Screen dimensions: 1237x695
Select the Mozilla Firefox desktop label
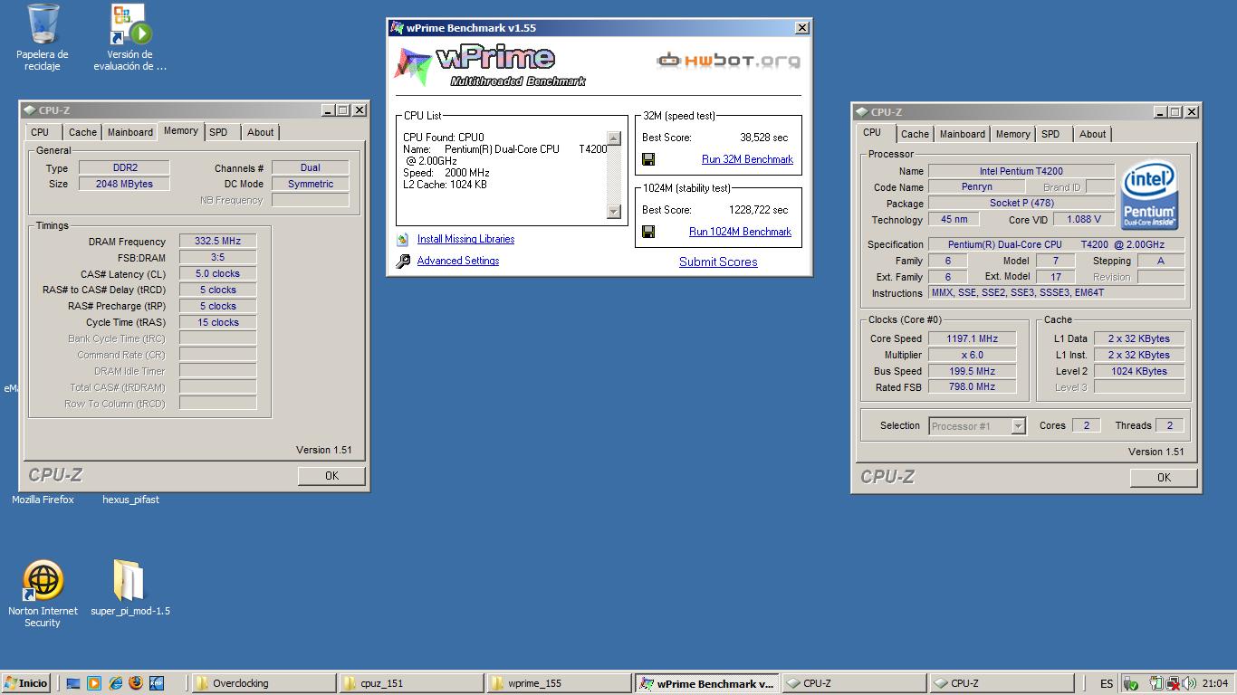(43, 500)
